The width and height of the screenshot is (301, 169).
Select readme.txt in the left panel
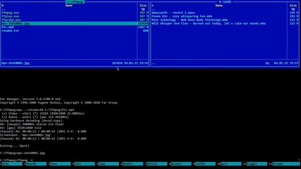click(10, 31)
